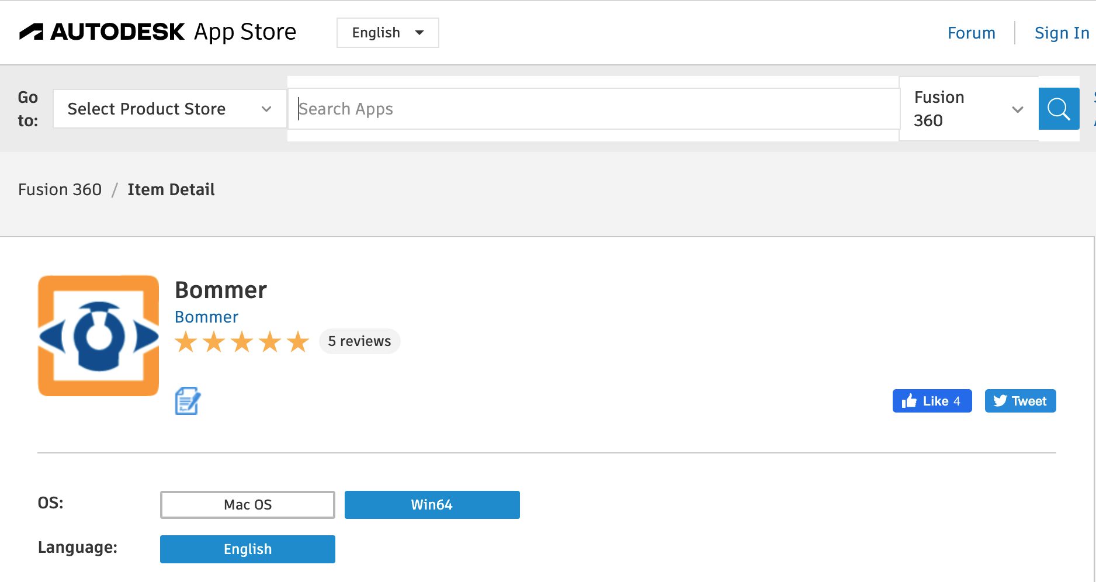Click the write-a-review notepad icon
Viewport: 1096px width, 582px height.
click(188, 401)
